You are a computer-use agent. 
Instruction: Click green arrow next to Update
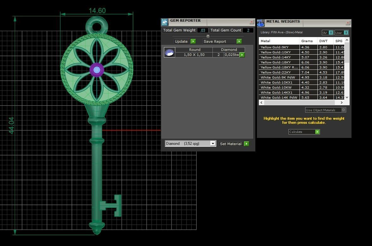(193, 41)
